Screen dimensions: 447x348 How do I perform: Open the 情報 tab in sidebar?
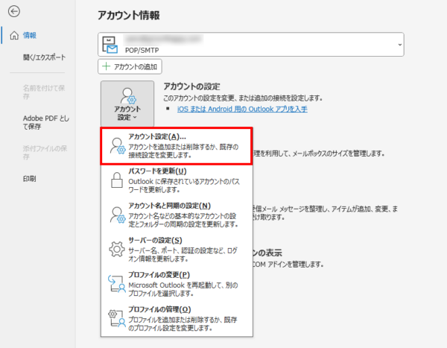coord(30,35)
